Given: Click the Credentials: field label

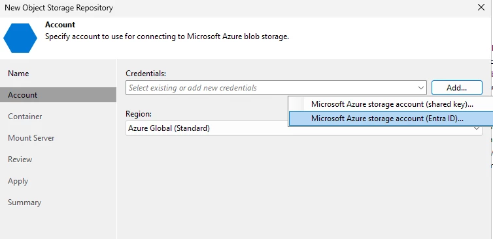Looking at the screenshot, I should click(146, 74).
